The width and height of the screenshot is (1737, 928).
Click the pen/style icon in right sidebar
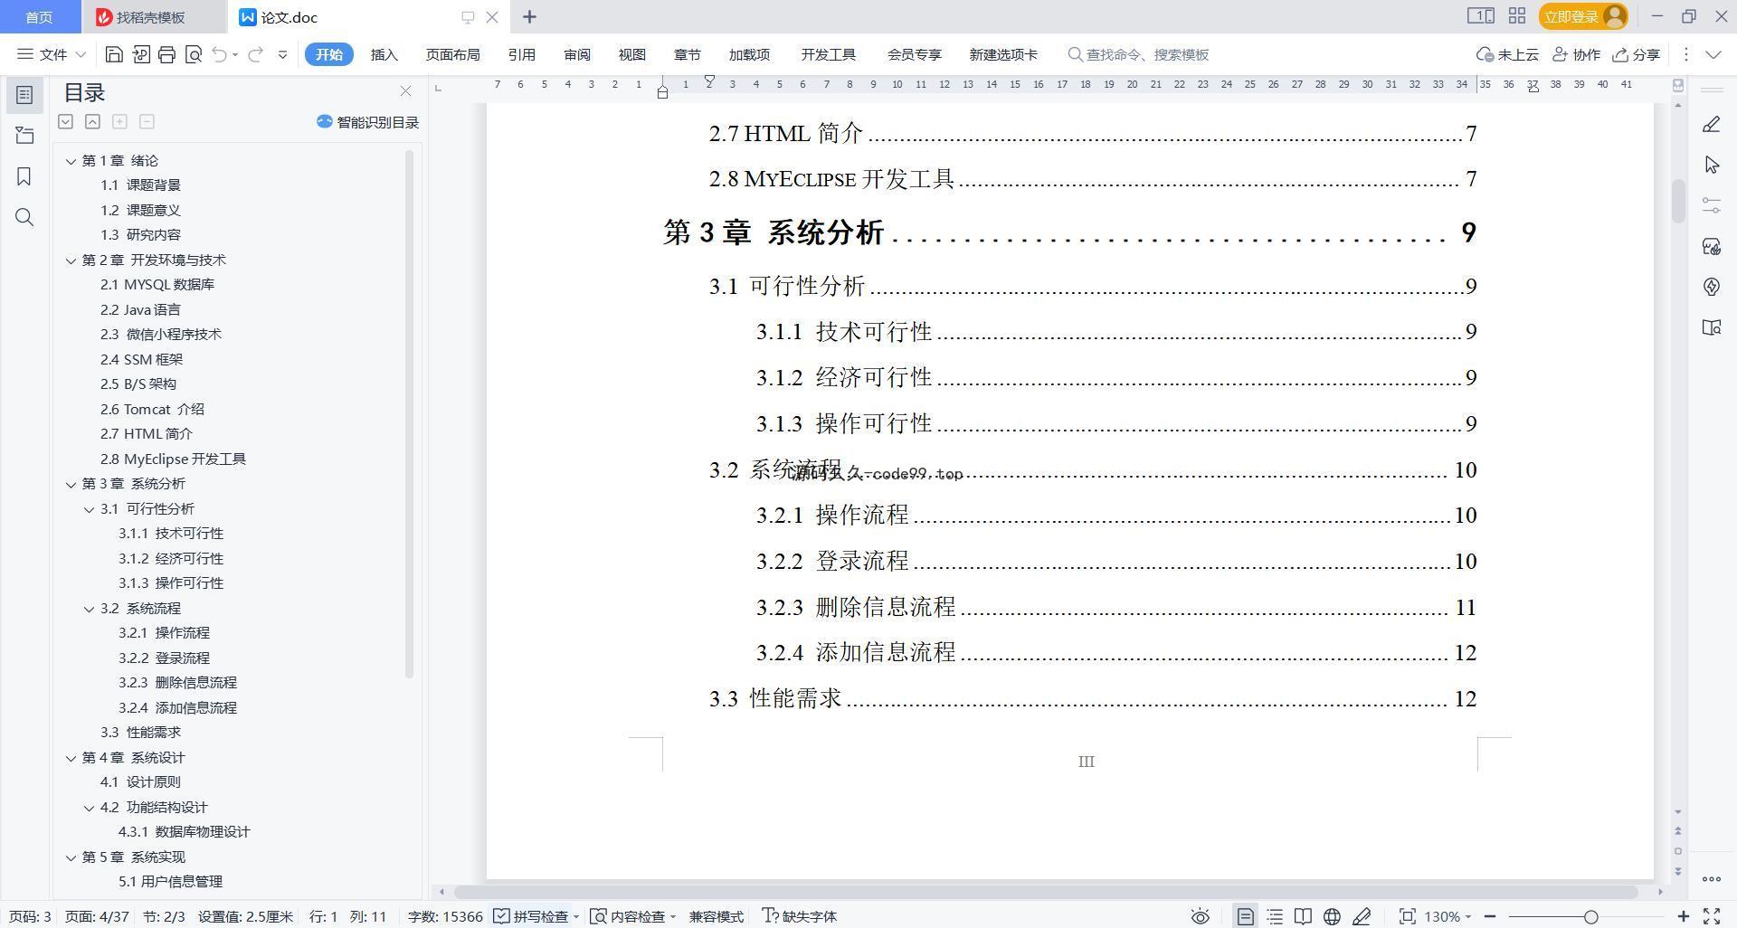point(1711,125)
